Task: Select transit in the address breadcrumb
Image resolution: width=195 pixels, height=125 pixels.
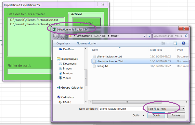Action: coord(115,36)
